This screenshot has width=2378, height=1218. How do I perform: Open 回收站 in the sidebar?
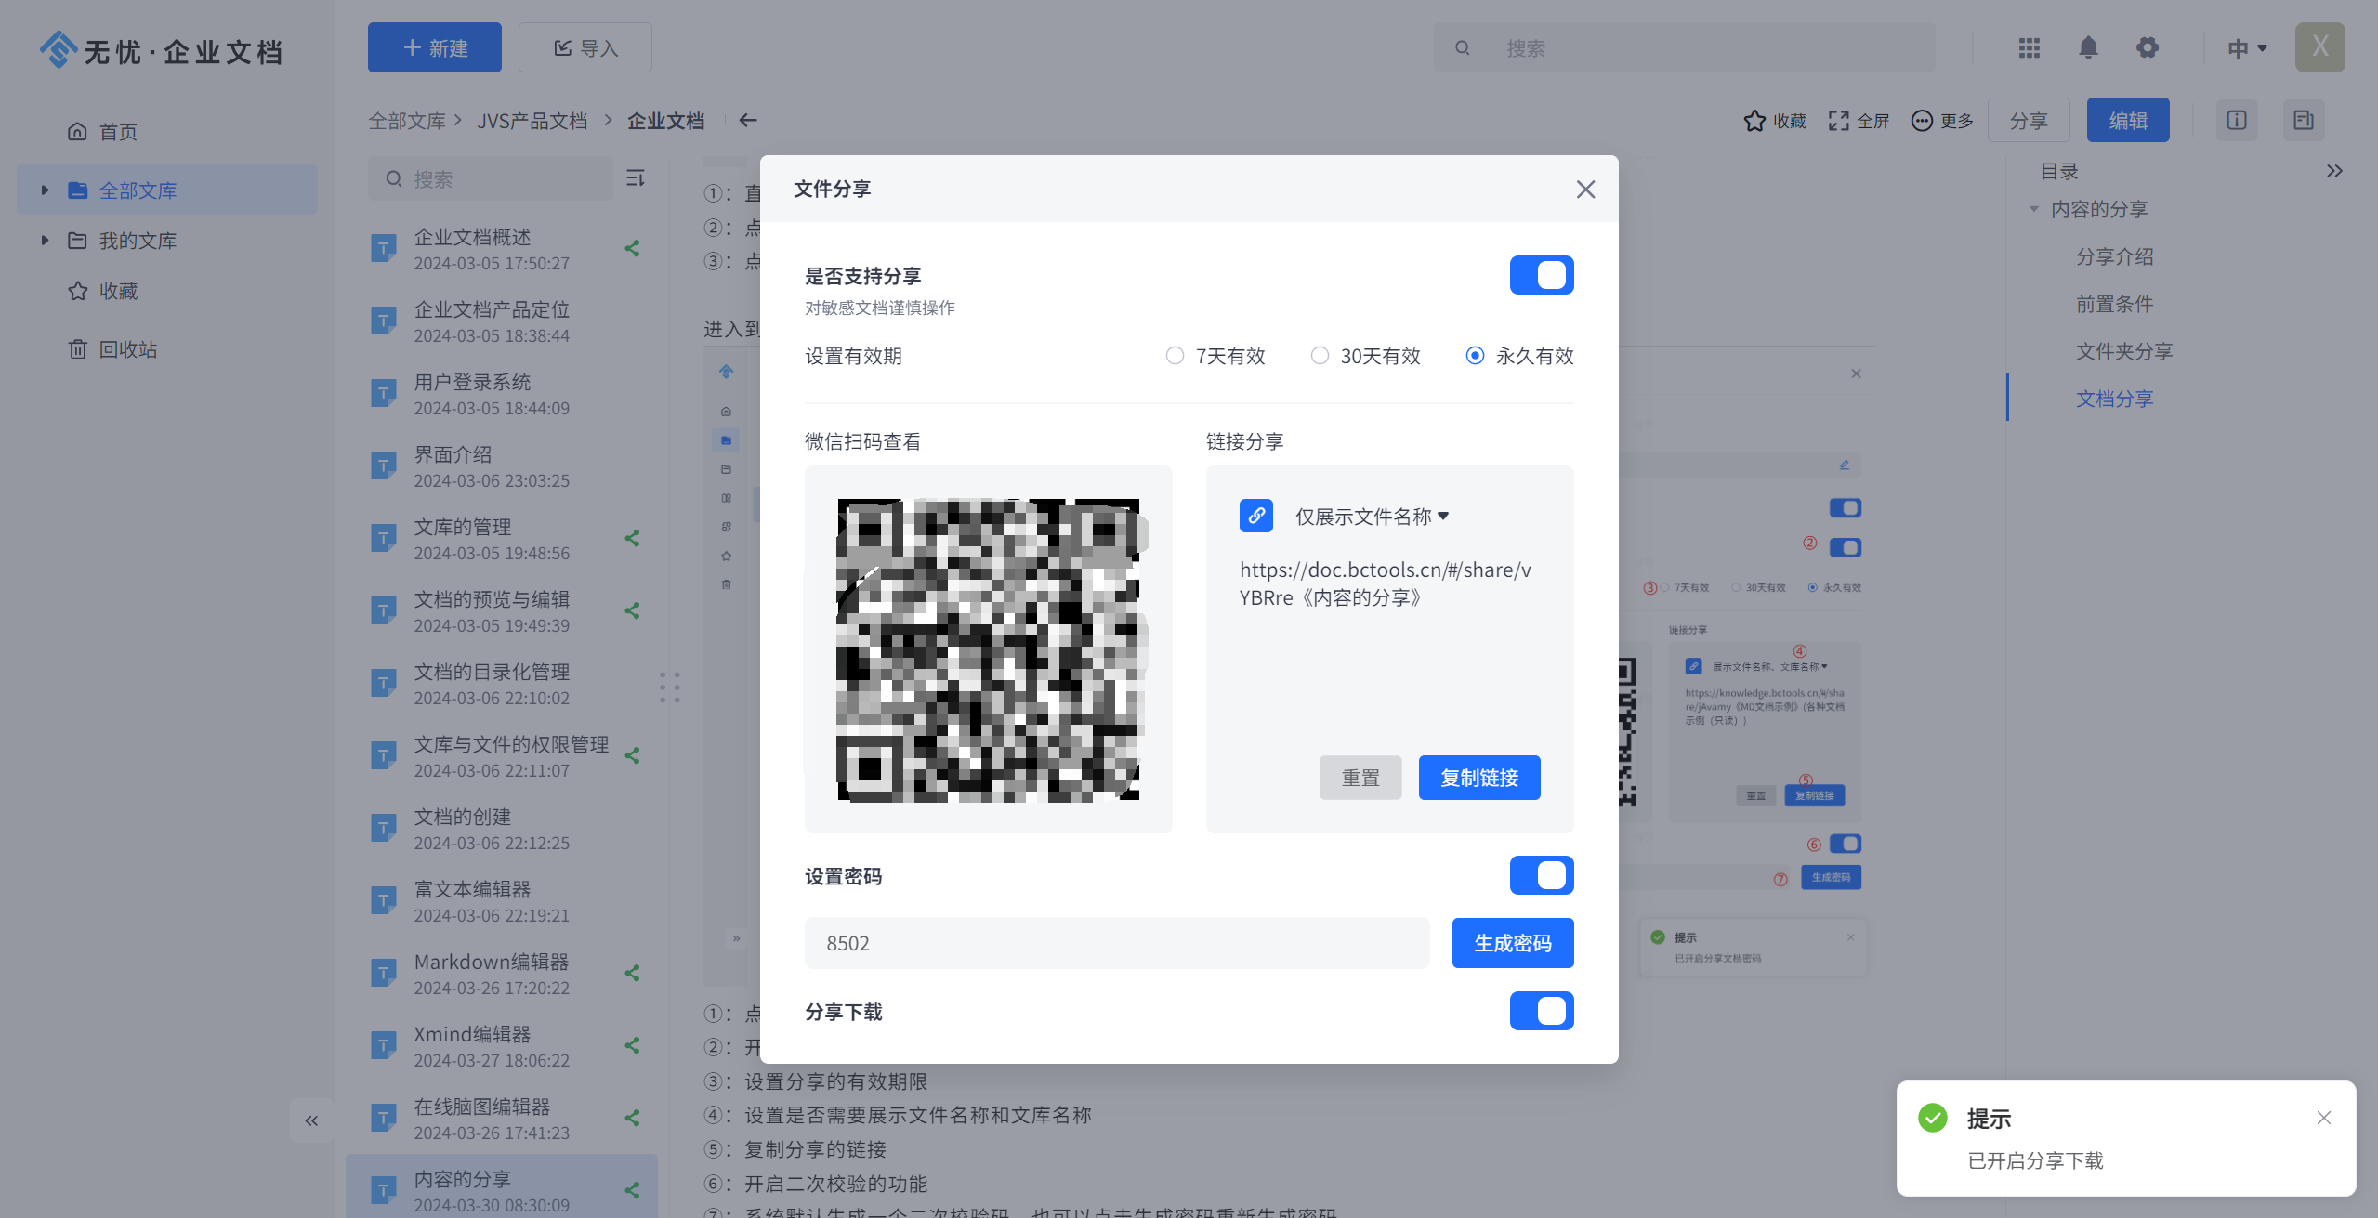pos(127,349)
